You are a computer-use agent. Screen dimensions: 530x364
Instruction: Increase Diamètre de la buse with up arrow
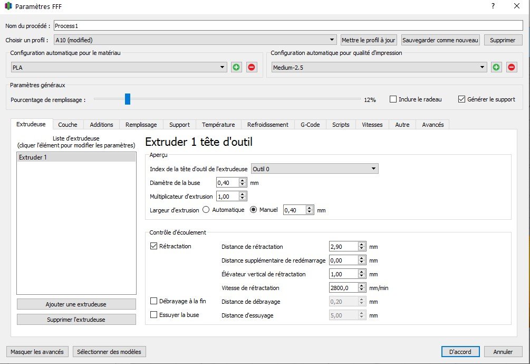tap(243, 180)
